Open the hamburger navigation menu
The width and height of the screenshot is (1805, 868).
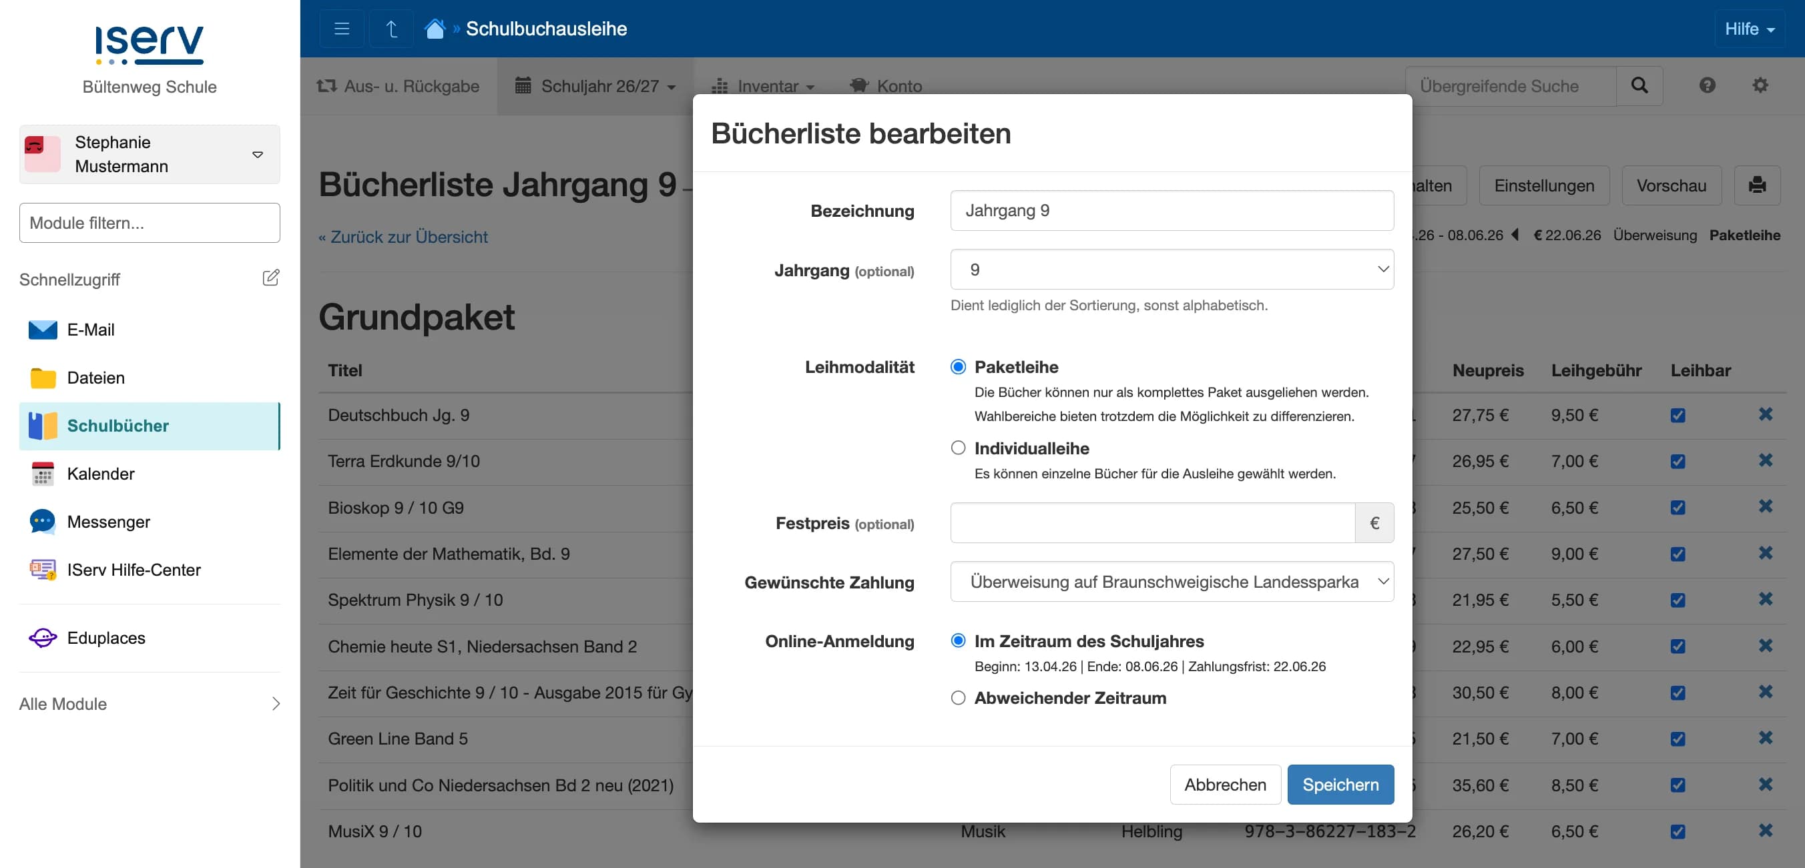[341, 29]
